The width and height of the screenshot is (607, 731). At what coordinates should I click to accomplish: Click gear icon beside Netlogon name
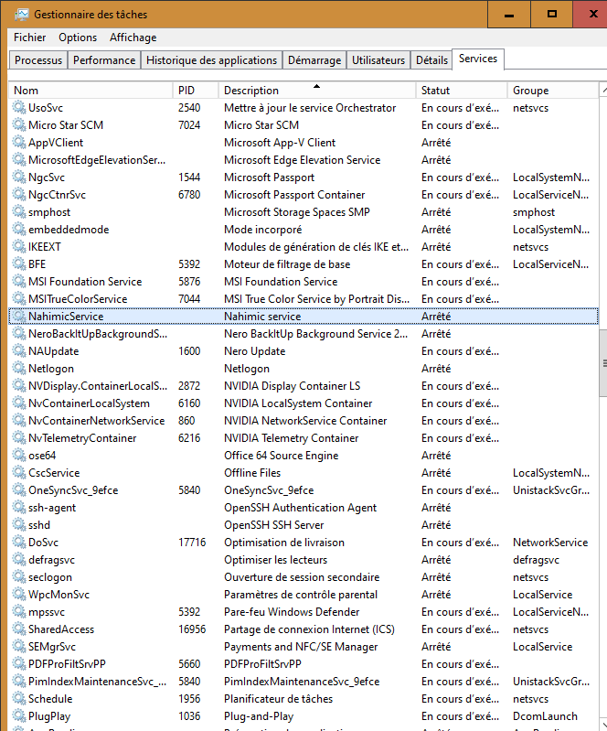point(19,369)
